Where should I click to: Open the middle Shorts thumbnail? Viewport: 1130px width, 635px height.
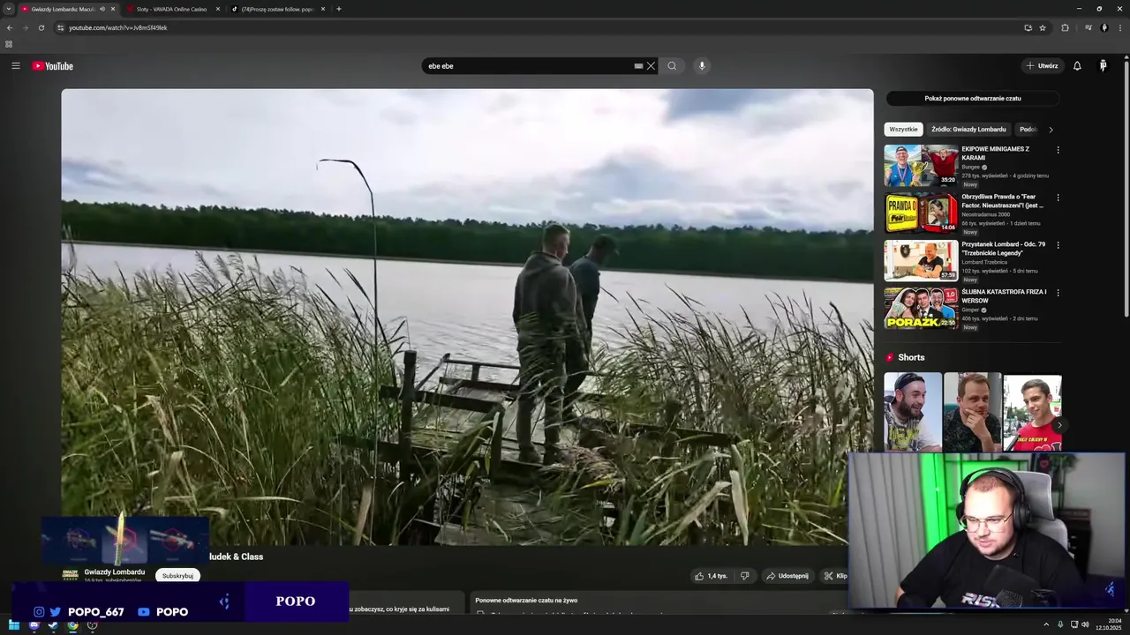tap(972, 412)
